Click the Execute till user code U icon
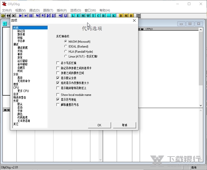 coord(66,16)
